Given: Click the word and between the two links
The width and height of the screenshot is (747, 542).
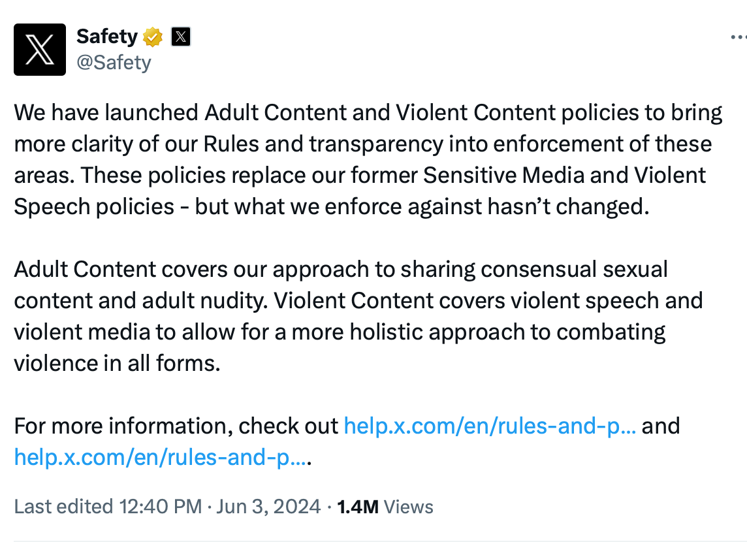Looking at the screenshot, I should click(661, 426).
